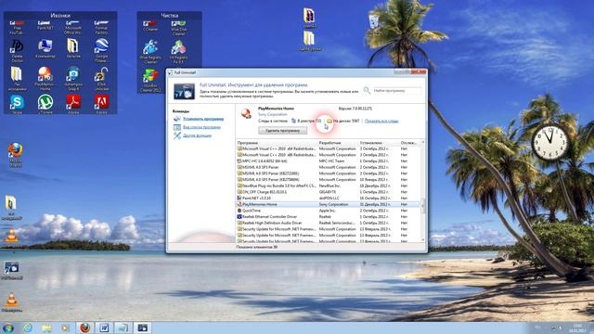This screenshot has height=334, width=594.
Task: Click the magnifier icon next to the search field
Action: click(x=367, y=91)
